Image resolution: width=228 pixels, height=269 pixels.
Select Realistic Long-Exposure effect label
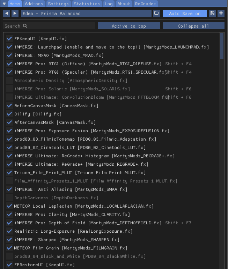point(73,231)
